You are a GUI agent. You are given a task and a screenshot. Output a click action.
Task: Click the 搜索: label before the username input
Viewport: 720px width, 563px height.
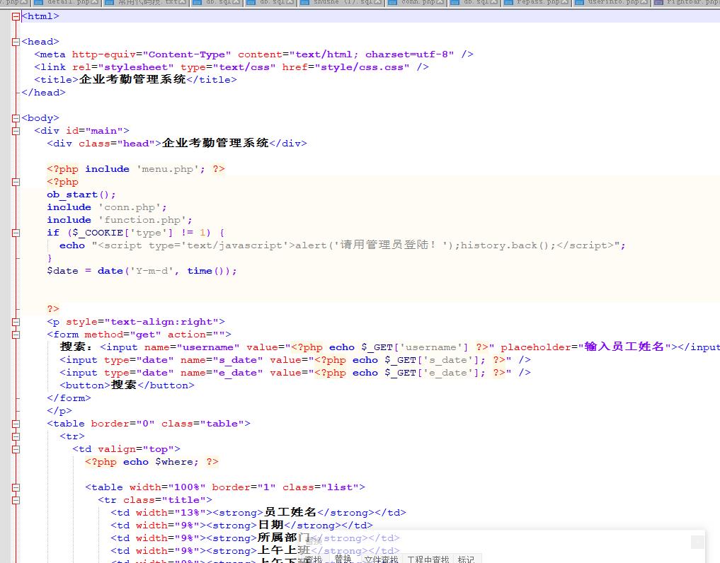pyautogui.click(x=76, y=347)
